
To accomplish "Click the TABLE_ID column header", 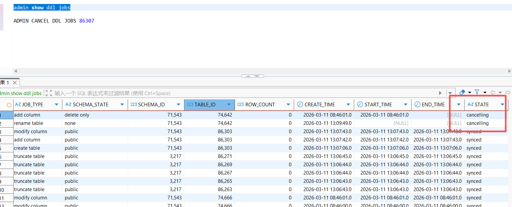I will coord(205,105).
